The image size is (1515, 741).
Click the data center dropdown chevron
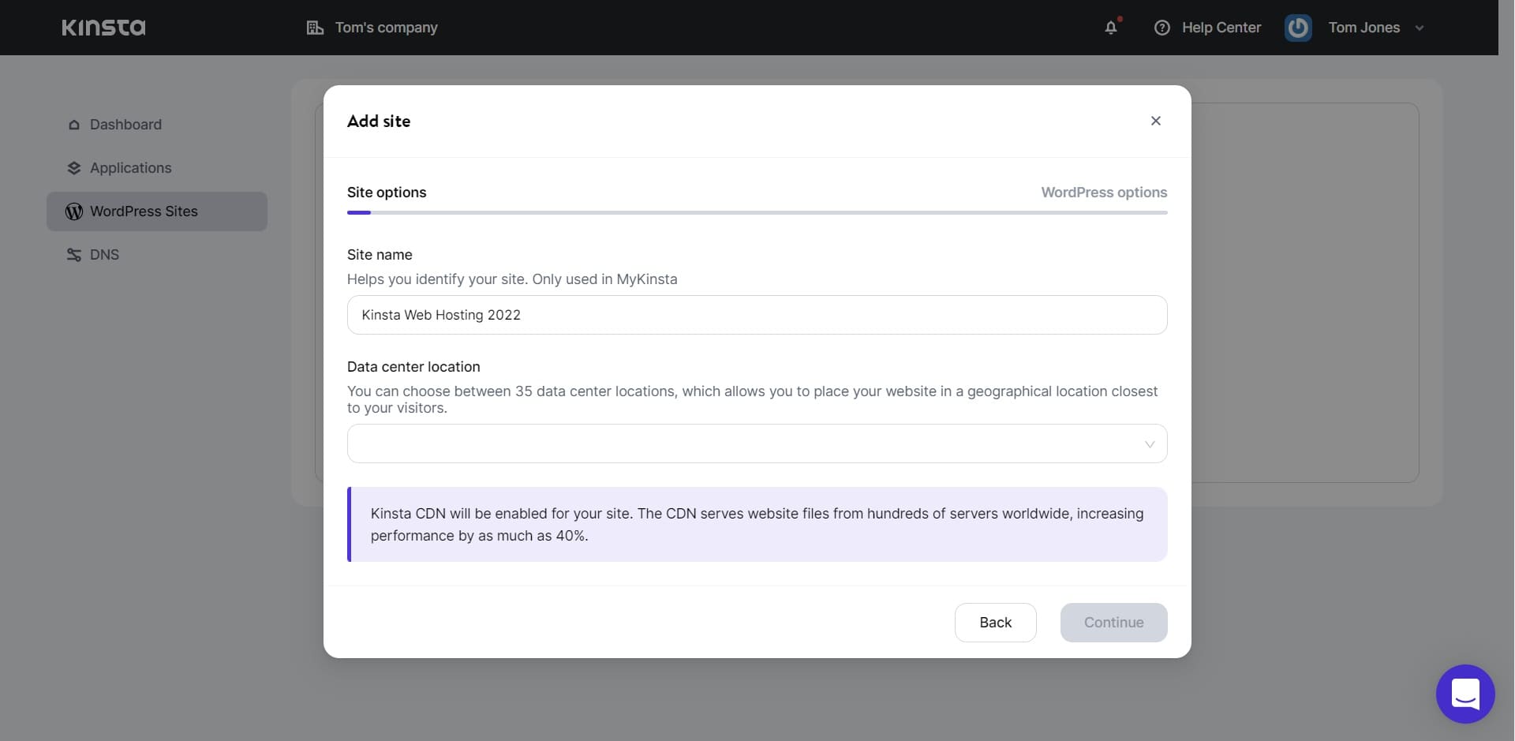(x=1150, y=444)
